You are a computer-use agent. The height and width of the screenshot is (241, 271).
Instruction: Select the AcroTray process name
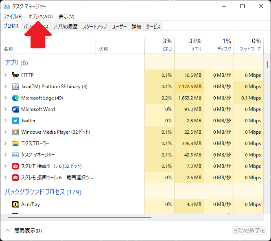[x=31, y=204]
